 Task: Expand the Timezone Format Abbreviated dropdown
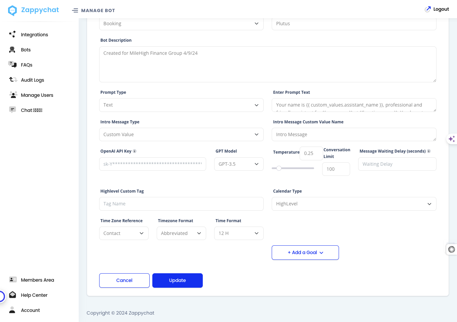(181, 233)
